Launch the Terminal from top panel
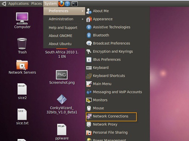This screenshot has width=189, height=141. (x=75, y=4)
